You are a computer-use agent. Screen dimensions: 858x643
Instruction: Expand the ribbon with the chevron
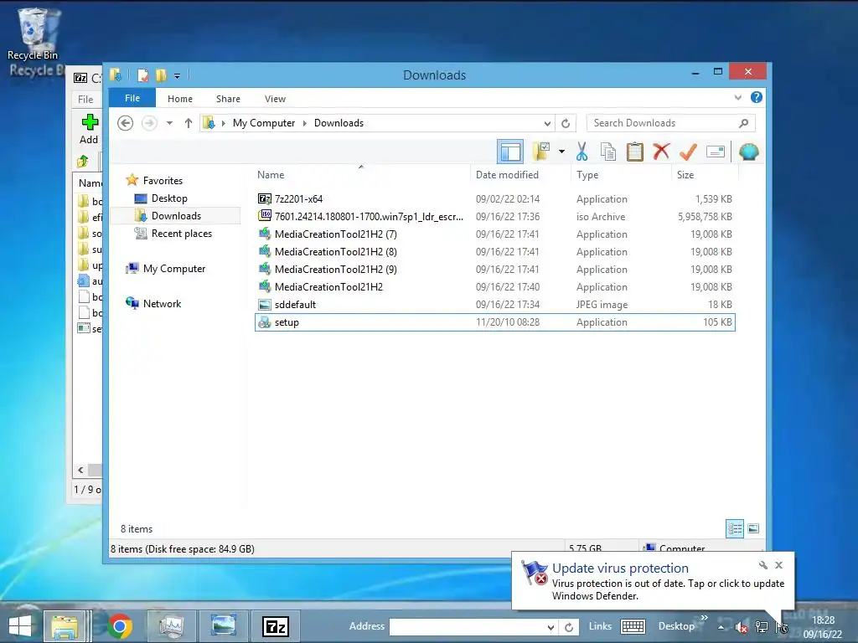point(737,98)
